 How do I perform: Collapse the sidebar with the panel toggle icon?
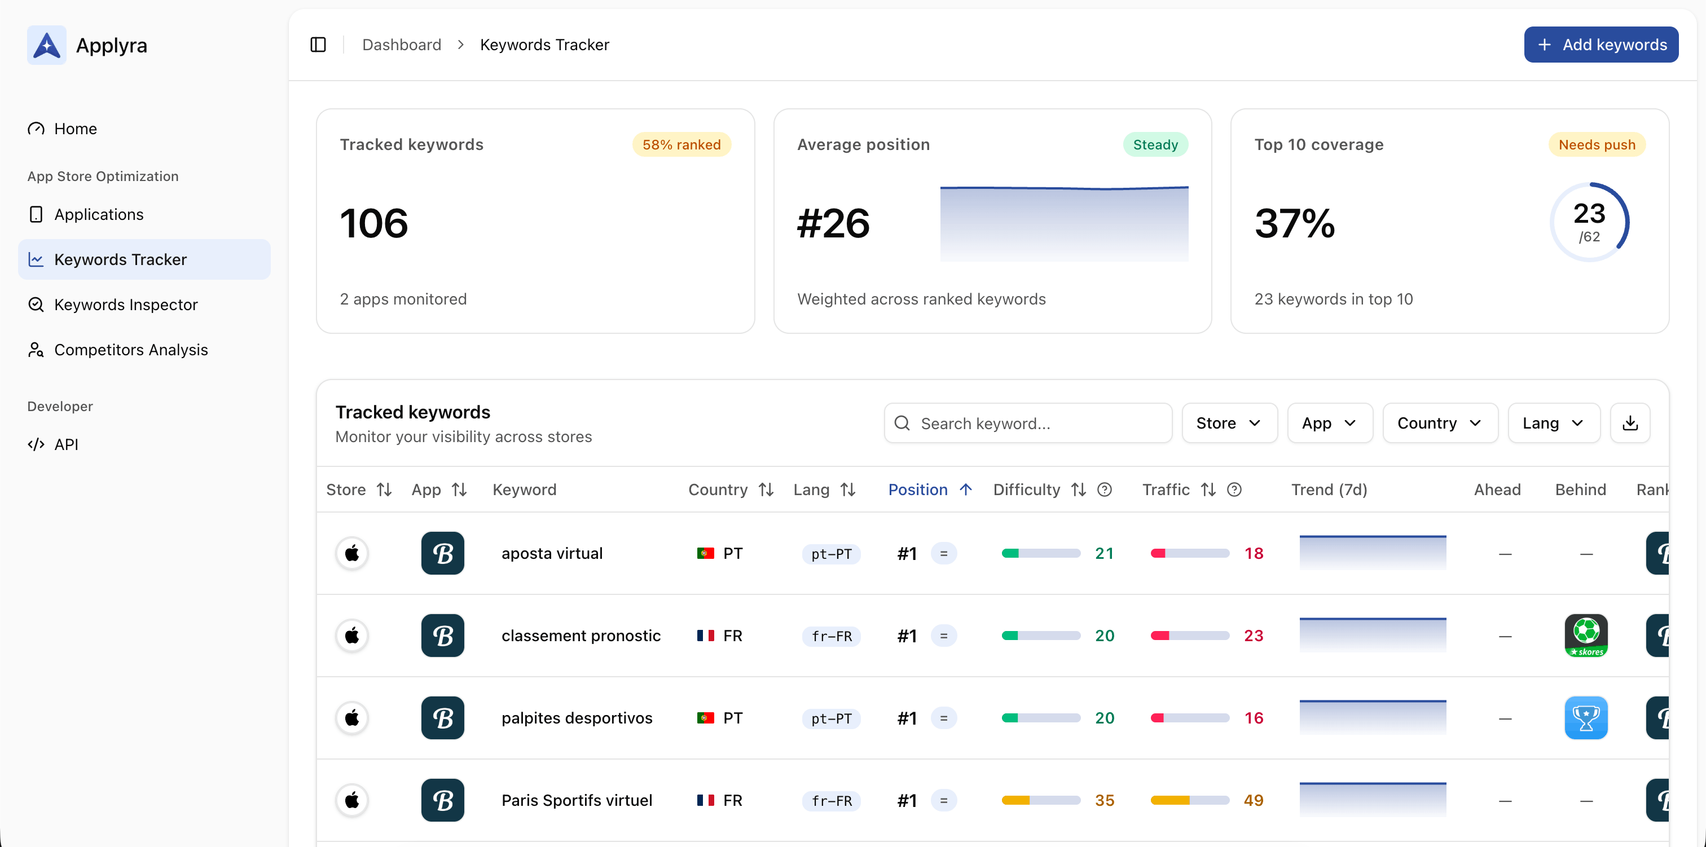(319, 45)
